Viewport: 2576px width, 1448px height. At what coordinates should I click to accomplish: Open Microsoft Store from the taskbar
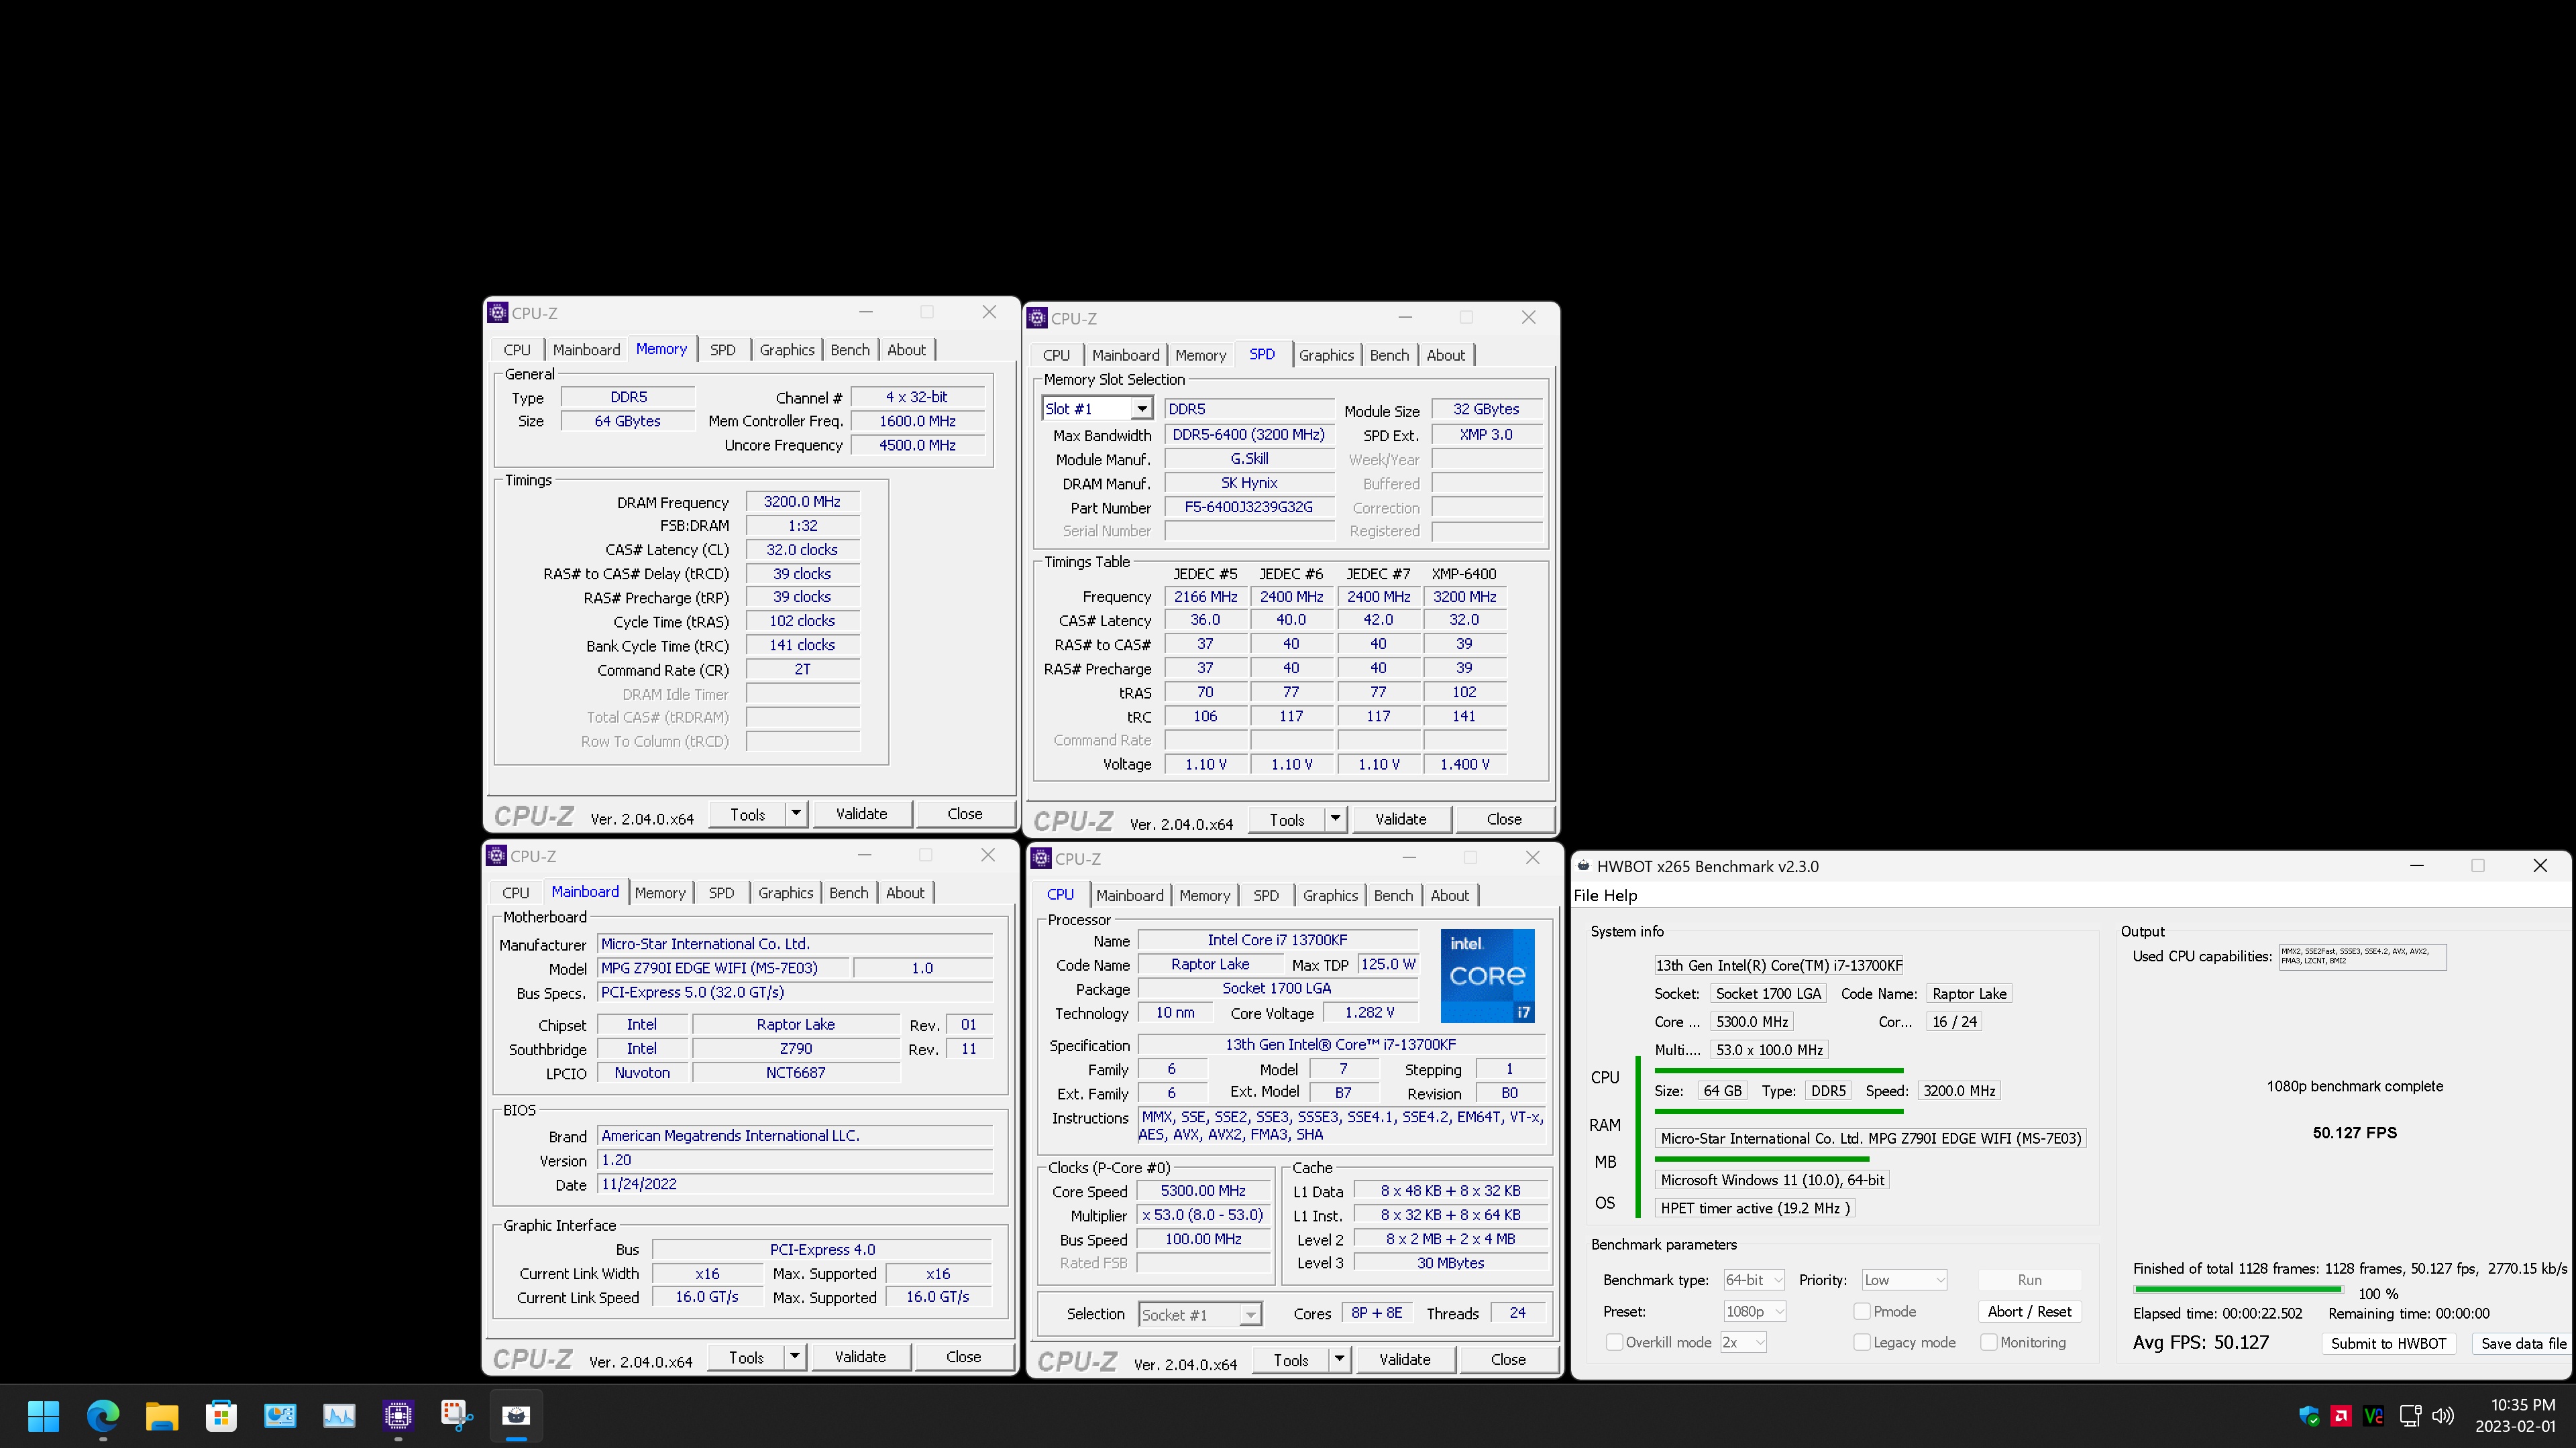click(x=221, y=1416)
